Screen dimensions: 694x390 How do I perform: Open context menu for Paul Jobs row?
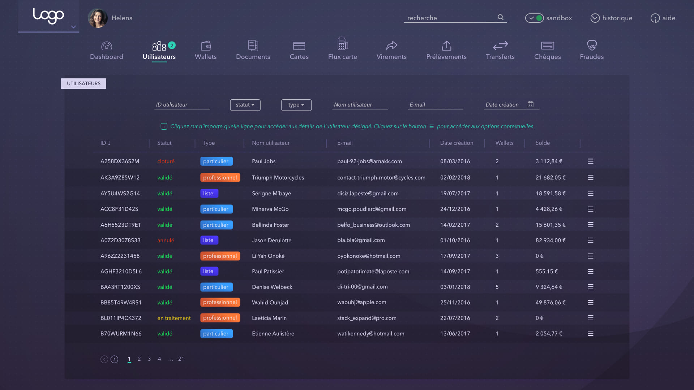click(x=591, y=161)
